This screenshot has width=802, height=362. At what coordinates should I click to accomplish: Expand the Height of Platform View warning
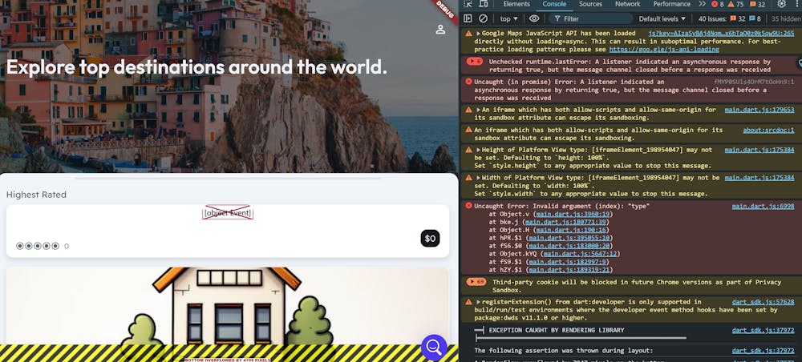[x=478, y=150]
